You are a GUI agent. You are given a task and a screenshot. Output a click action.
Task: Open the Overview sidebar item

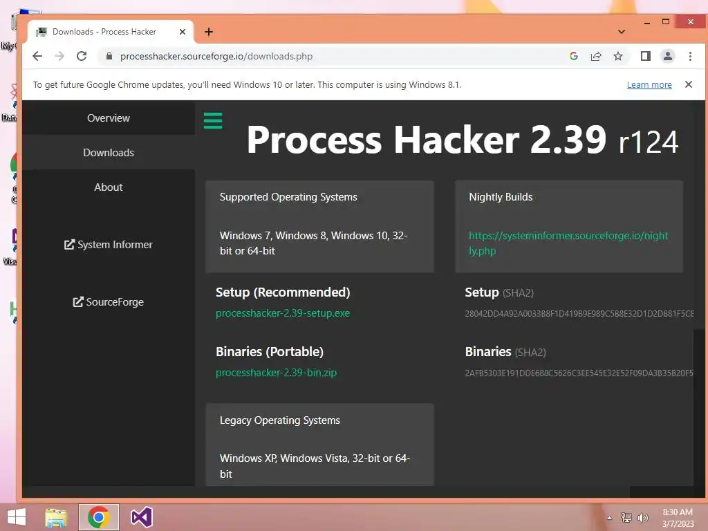tap(109, 118)
